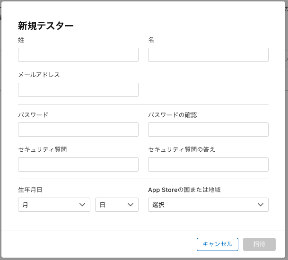Focus the セキュリティ質問の答え field
Viewport: 288px width, 260px height.
click(x=208, y=165)
